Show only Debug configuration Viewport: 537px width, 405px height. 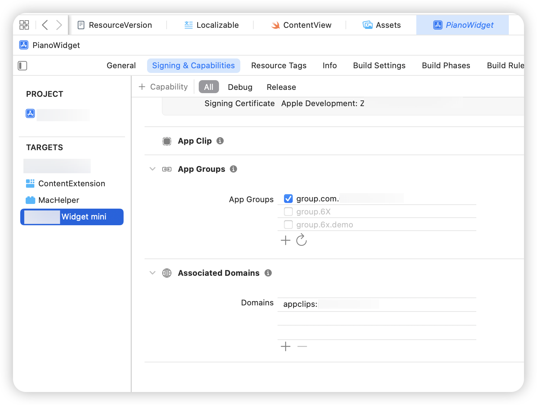[x=240, y=87]
